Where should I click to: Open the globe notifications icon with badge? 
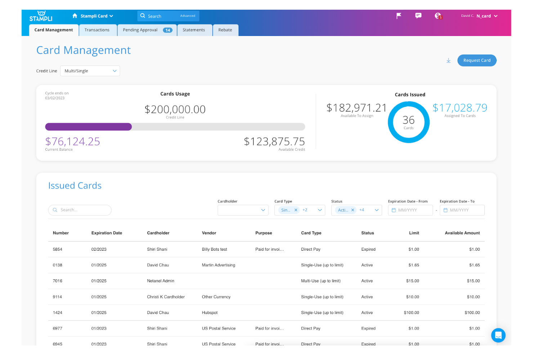click(x=438, y=16)
